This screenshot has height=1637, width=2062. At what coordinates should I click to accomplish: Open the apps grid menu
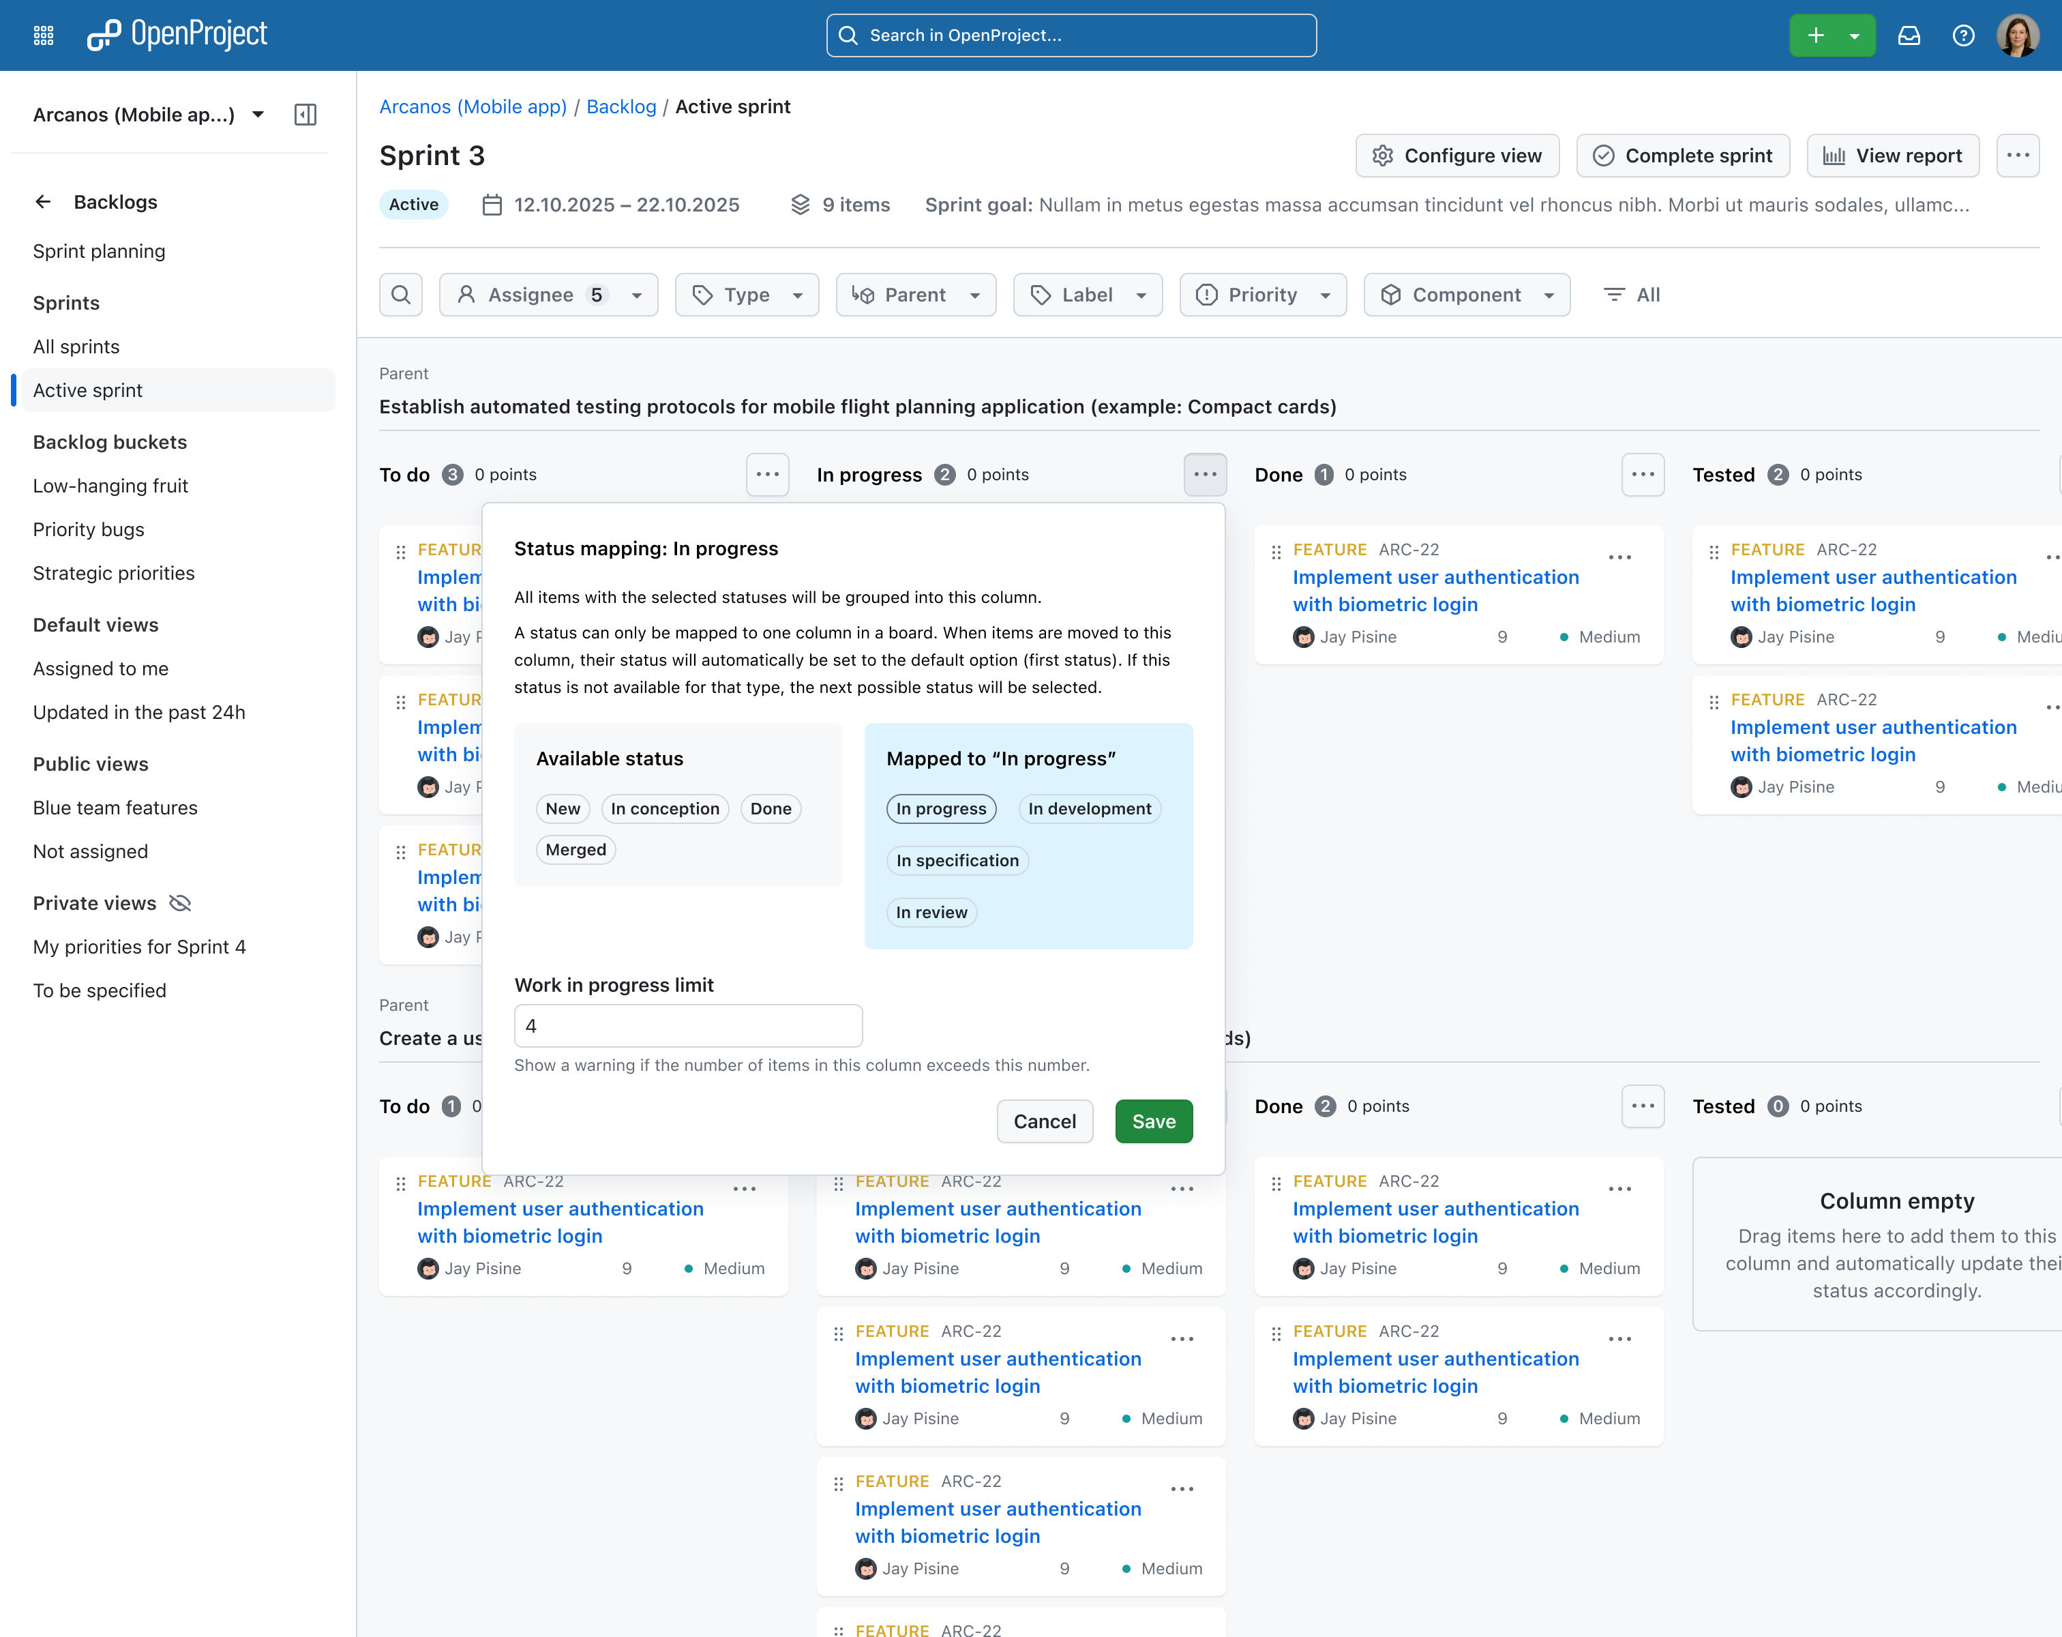(43, 34)
